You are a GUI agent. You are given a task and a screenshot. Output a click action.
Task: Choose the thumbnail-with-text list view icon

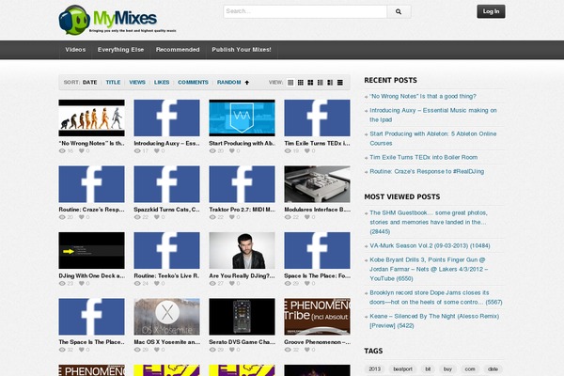[330, 83]
